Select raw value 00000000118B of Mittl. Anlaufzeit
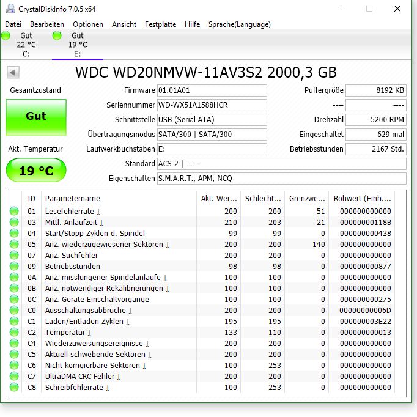Image resolution: width=417 pixels, height=417 pixels. (366, 223)
